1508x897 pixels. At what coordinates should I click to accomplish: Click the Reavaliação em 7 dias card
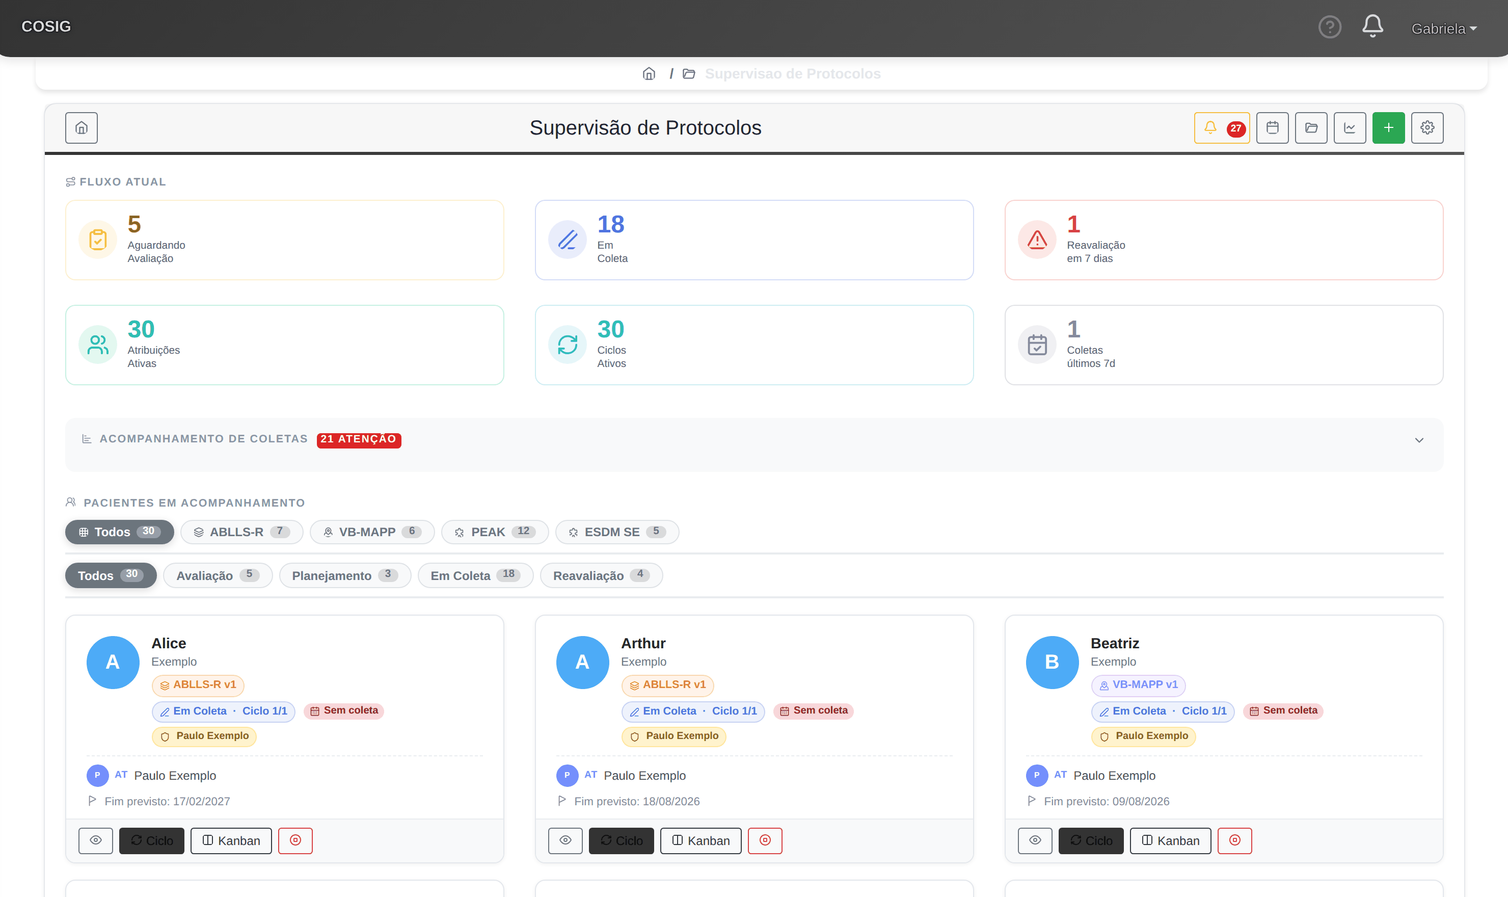pos(1223,240)
